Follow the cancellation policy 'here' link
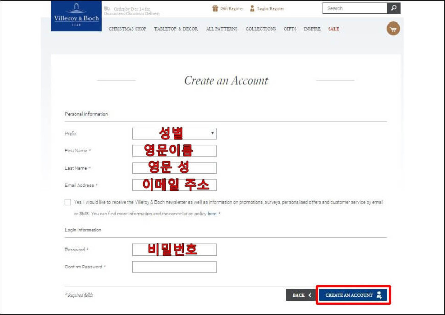This screenshot has height=315, width=445. (x=212, y=213)
